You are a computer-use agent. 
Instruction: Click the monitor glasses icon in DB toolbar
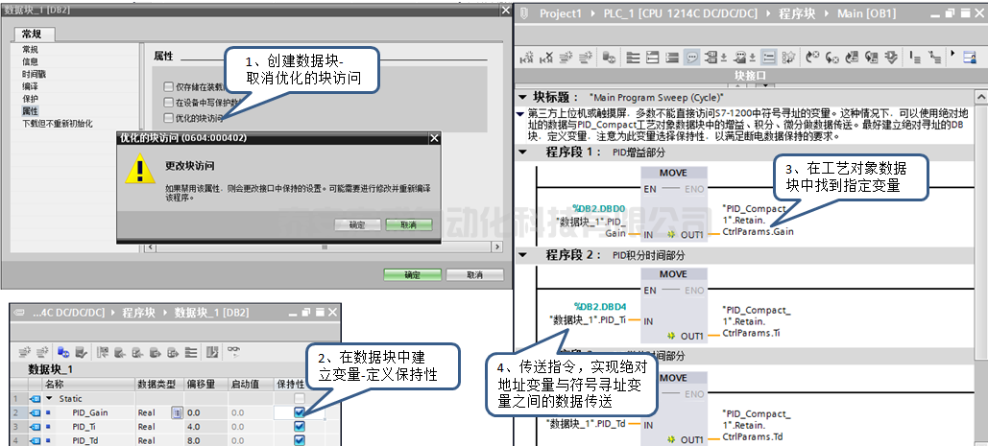coord(232,352)
